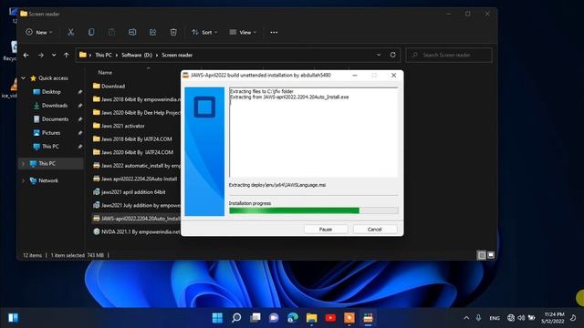Collapse the Quick access tree section
584x328 pixels.
point(24,78)
